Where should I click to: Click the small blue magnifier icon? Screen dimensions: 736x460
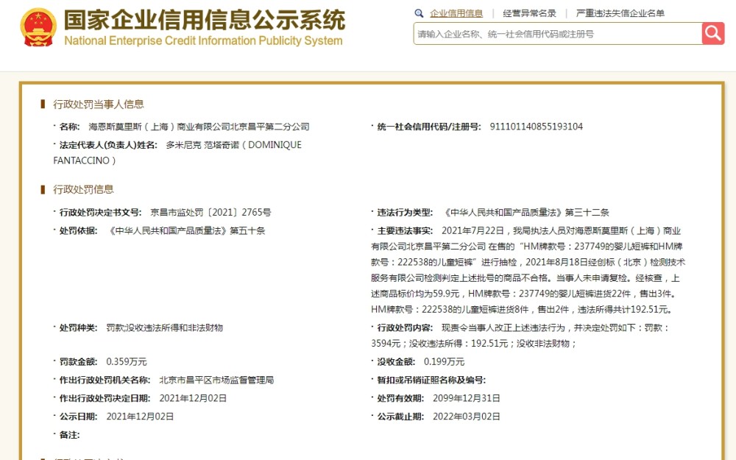(419, 13)
